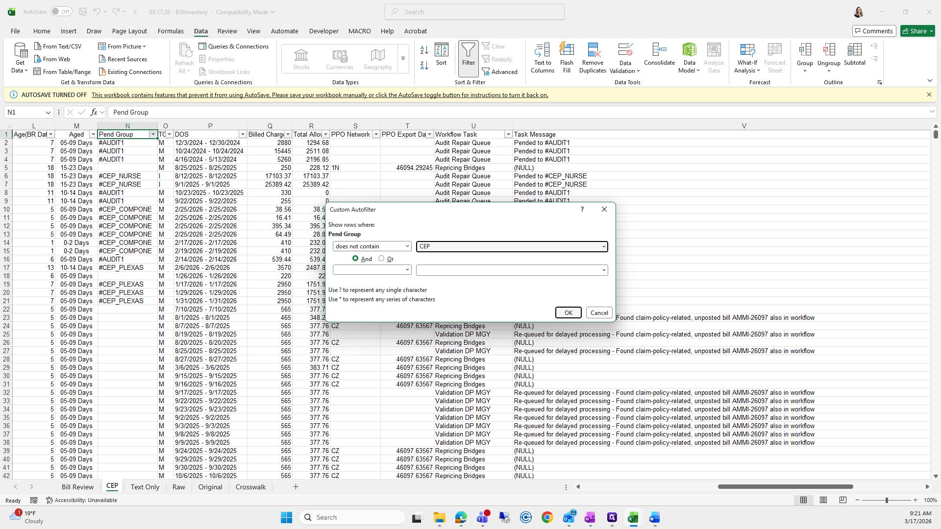
Task: Click the Text to Columns icon
Action: (x=542, y=50)
